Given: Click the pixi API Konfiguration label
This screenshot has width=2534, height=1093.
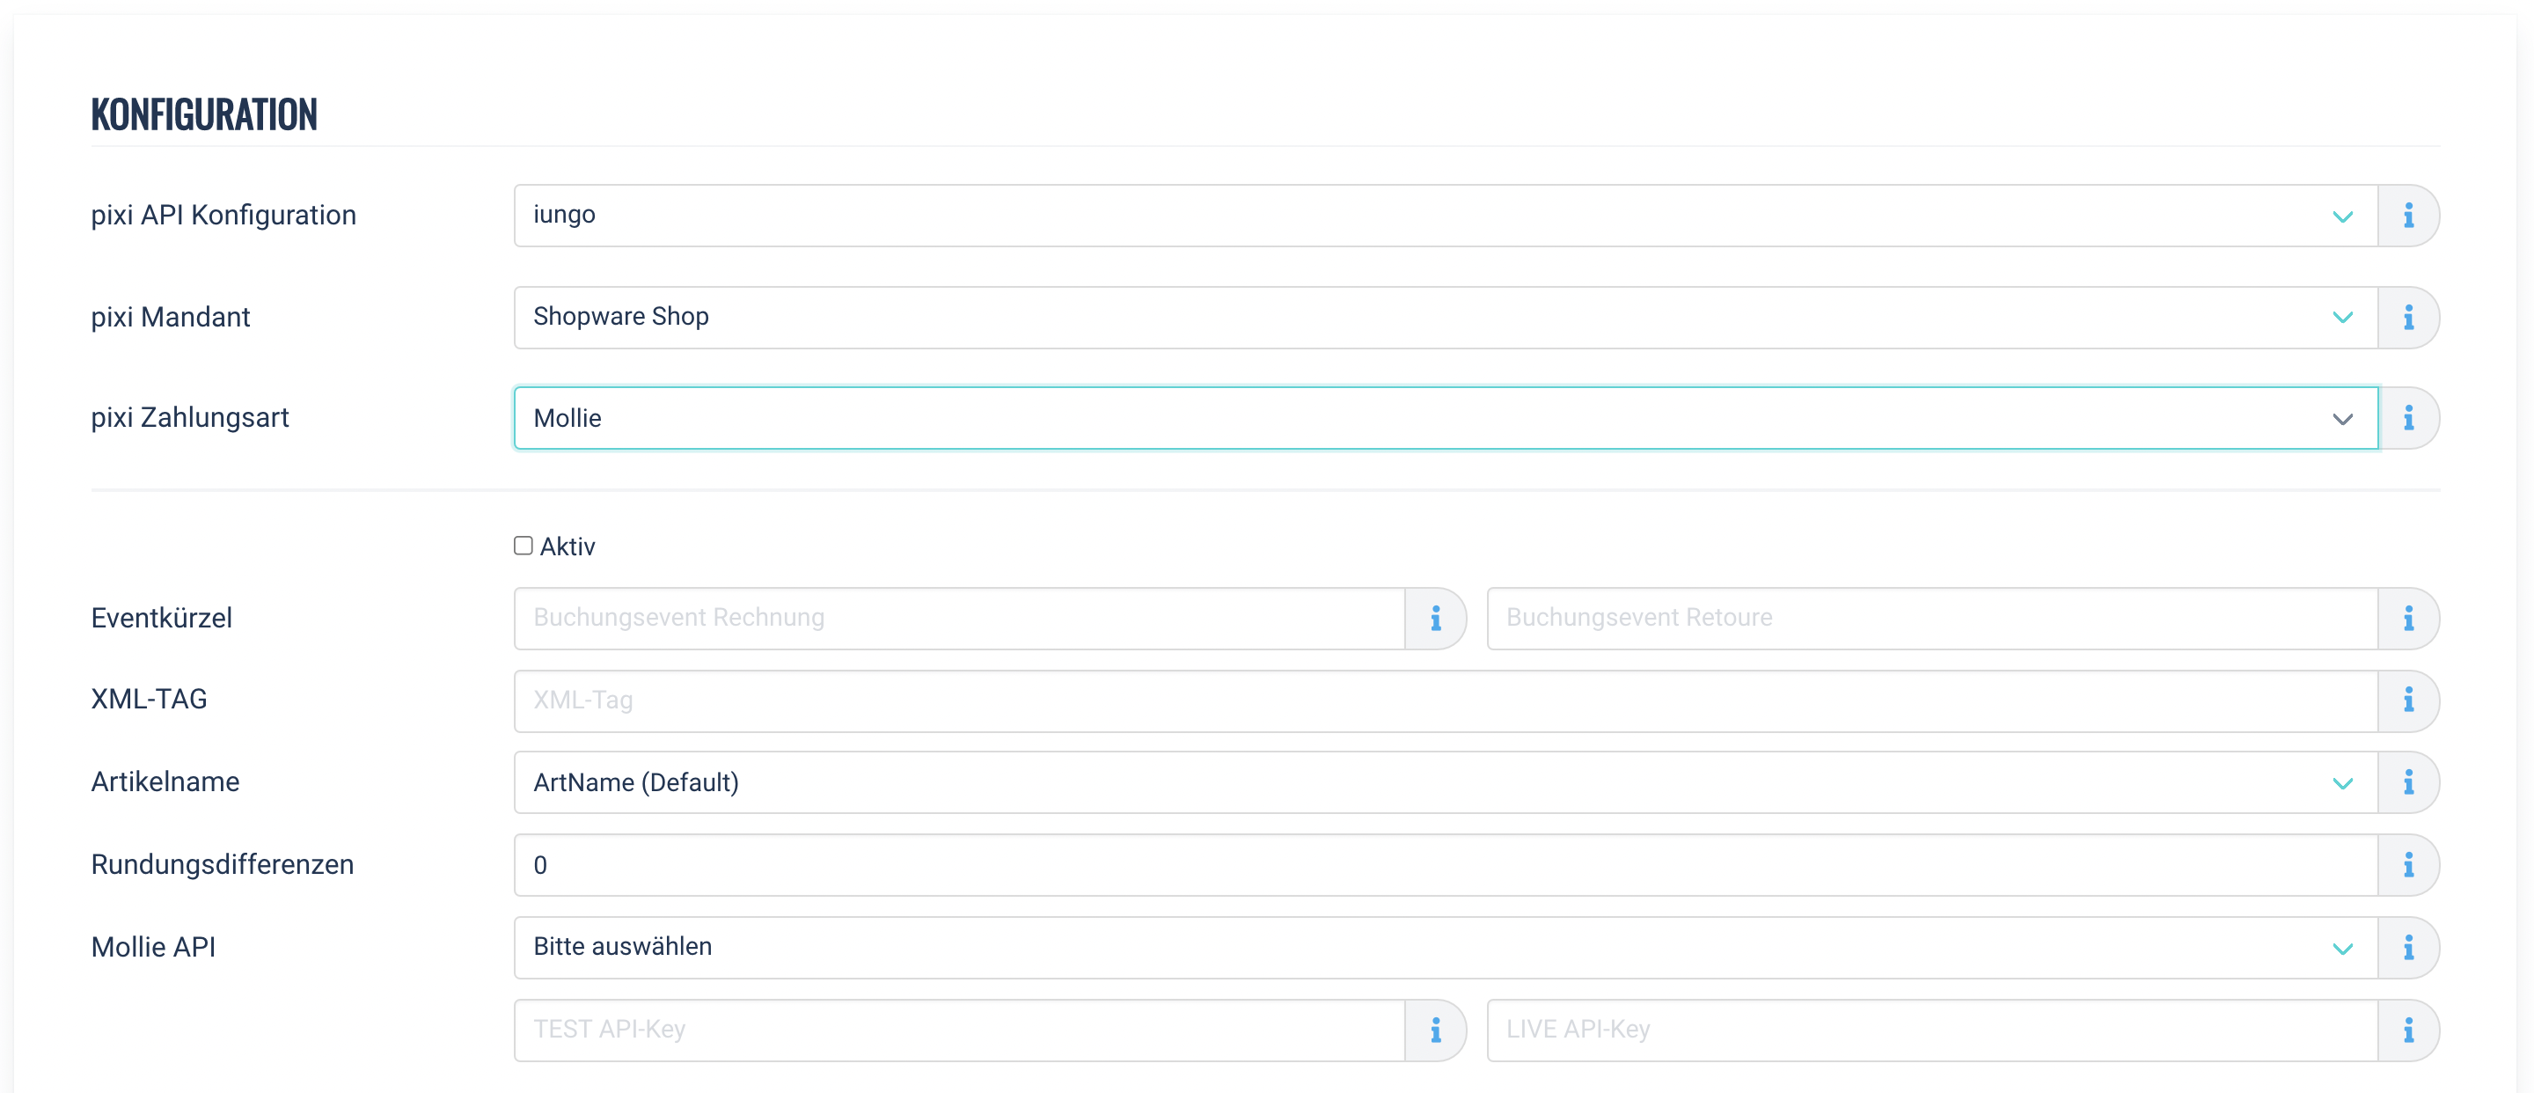Looking at the screenshot, I should click(223, 216).
